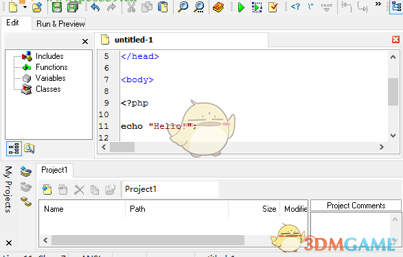Click the yellow project items icon

click(x=26, y=202)
